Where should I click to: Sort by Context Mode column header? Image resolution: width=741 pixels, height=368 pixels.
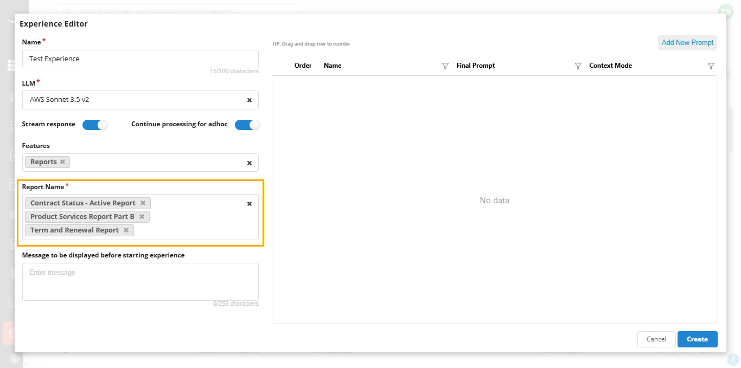611,66
